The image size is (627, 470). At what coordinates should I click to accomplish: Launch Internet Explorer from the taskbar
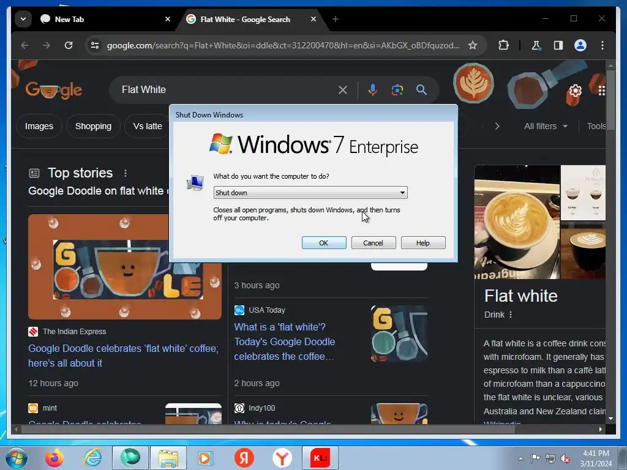92,458
